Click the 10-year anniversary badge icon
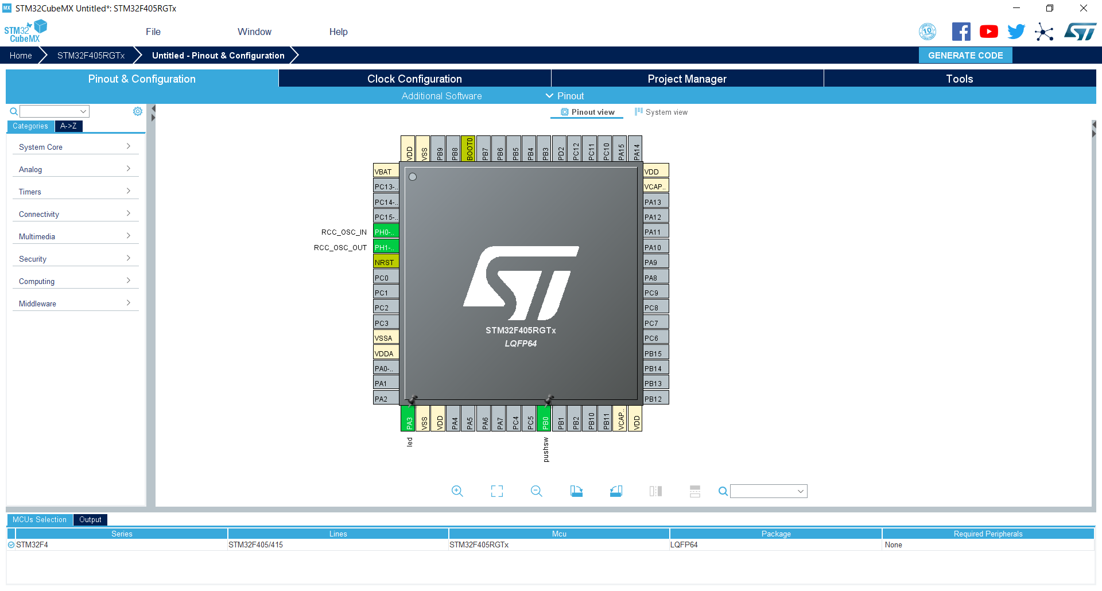The image size is (1102, 591). 928,32
